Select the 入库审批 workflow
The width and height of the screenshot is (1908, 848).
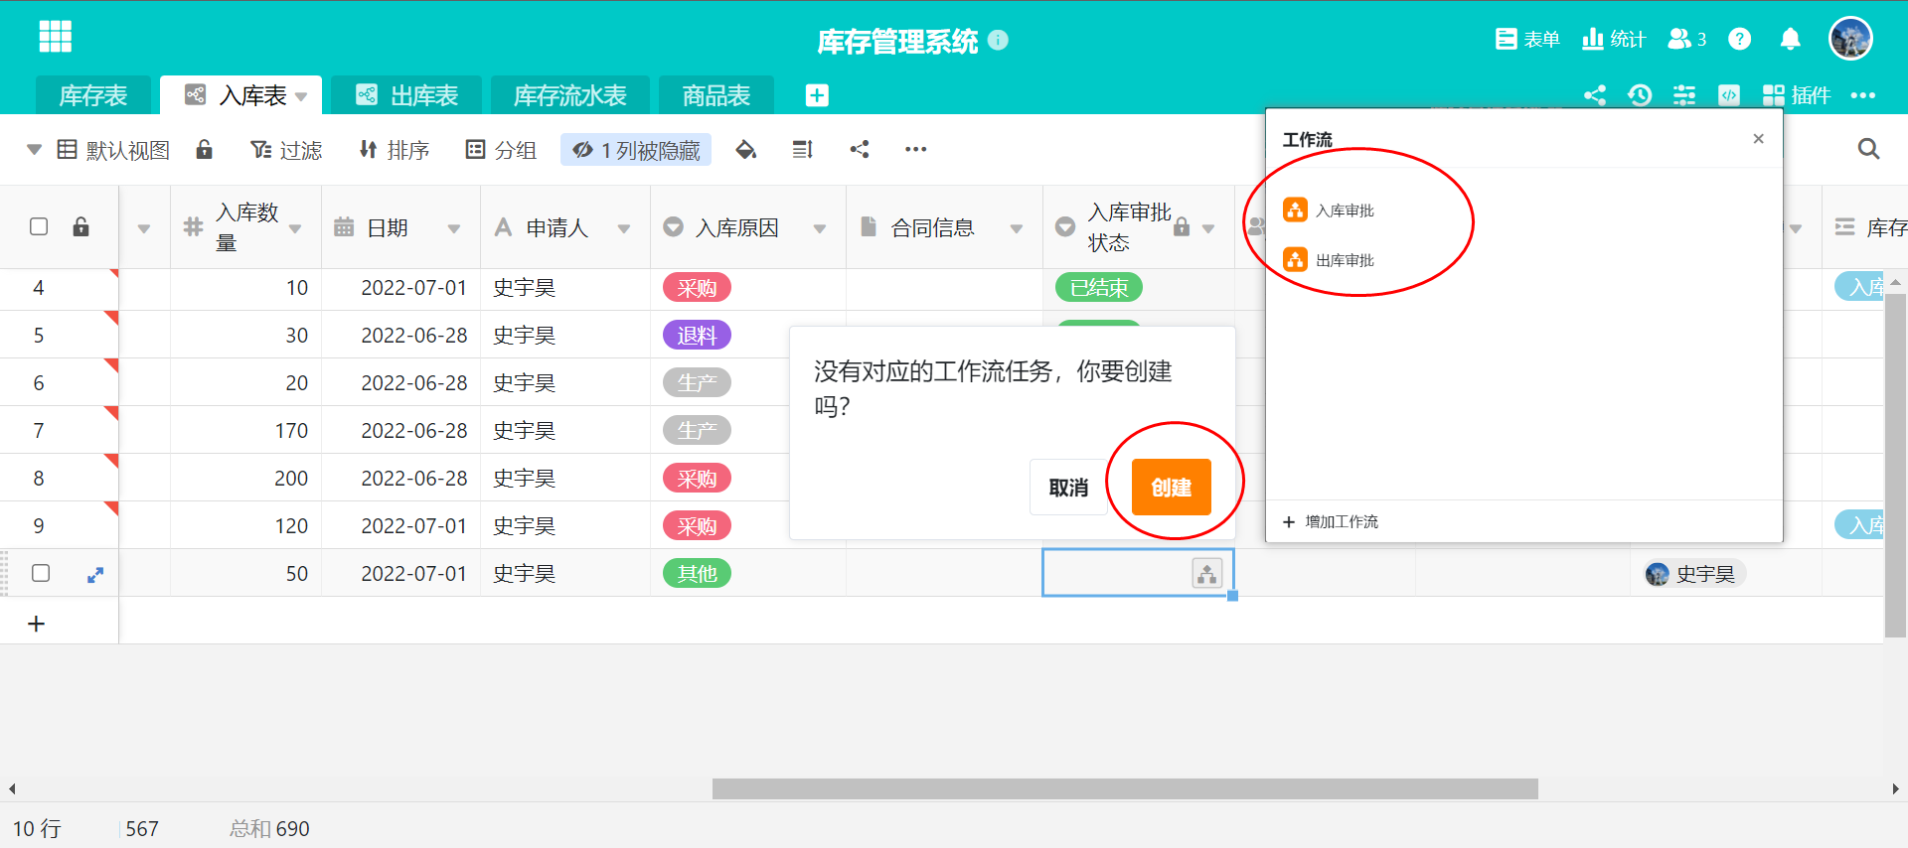pyautogui.click(x=1329, y=210)
